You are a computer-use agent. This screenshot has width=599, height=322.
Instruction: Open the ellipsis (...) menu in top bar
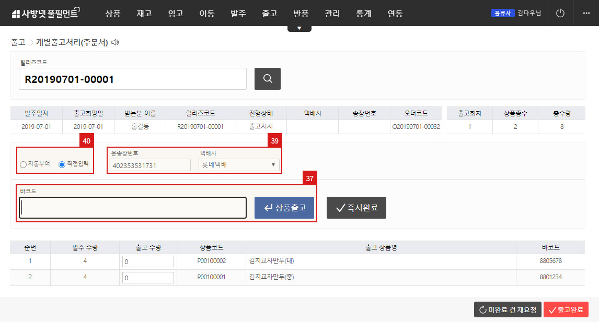[586, 13]
